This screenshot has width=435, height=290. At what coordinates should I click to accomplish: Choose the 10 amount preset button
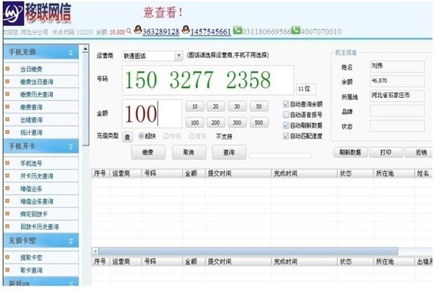coord(195,107)
